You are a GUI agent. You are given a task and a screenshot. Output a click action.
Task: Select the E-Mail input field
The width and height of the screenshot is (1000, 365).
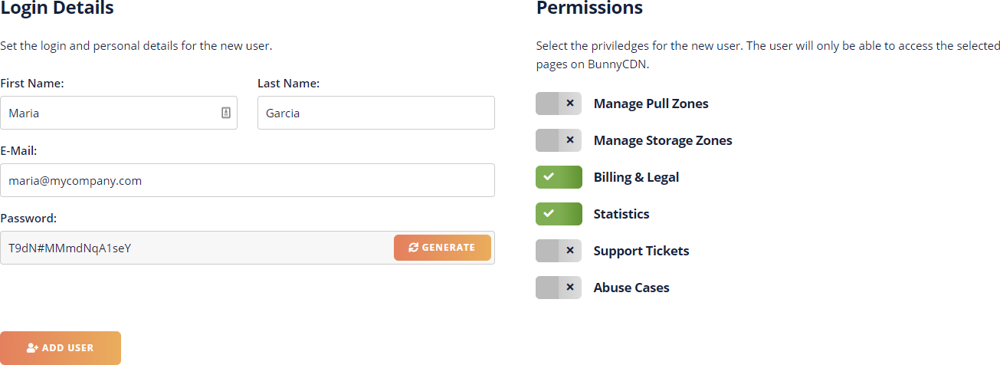pos(248,180)
